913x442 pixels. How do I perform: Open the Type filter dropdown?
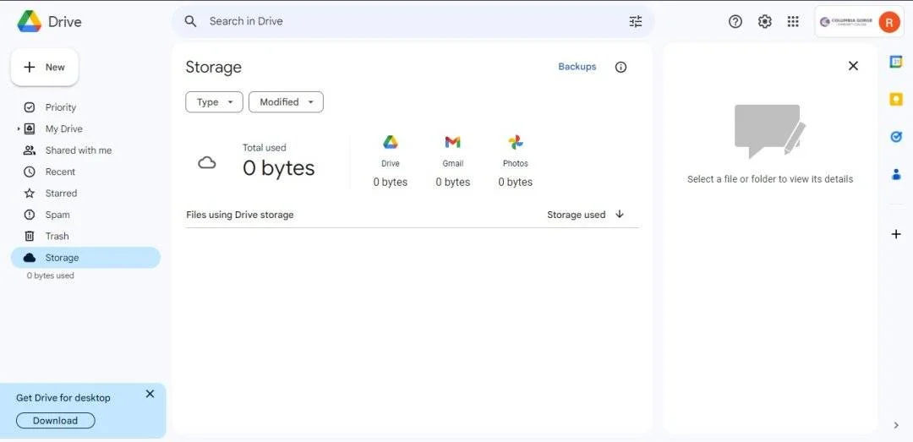coord(214,102)
